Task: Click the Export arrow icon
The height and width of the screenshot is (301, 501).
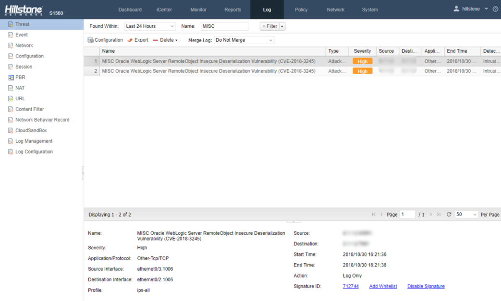Action: pos(130,40)
